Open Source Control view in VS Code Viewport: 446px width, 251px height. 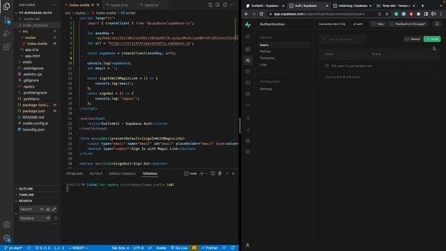point(6,20)
